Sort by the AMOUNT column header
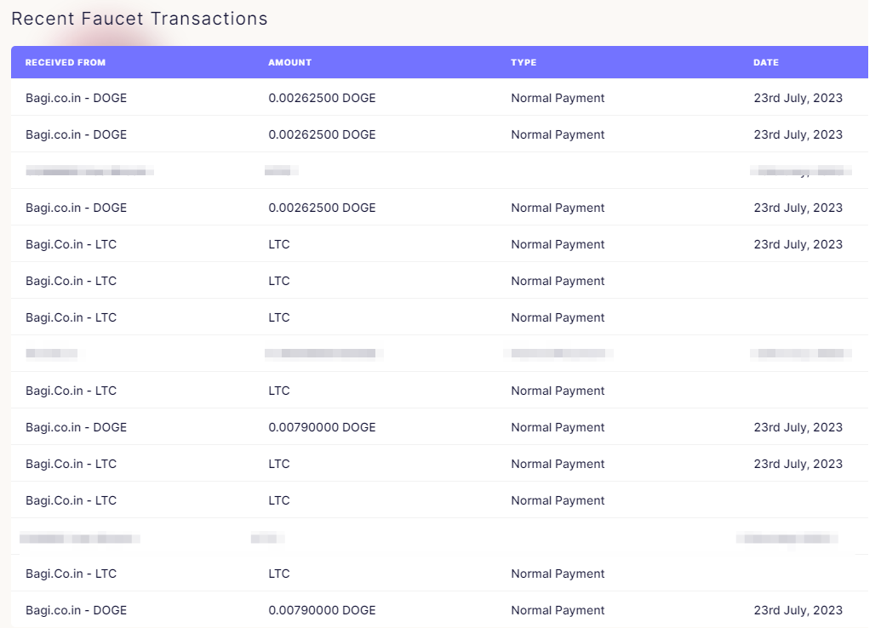 (289, 63)
